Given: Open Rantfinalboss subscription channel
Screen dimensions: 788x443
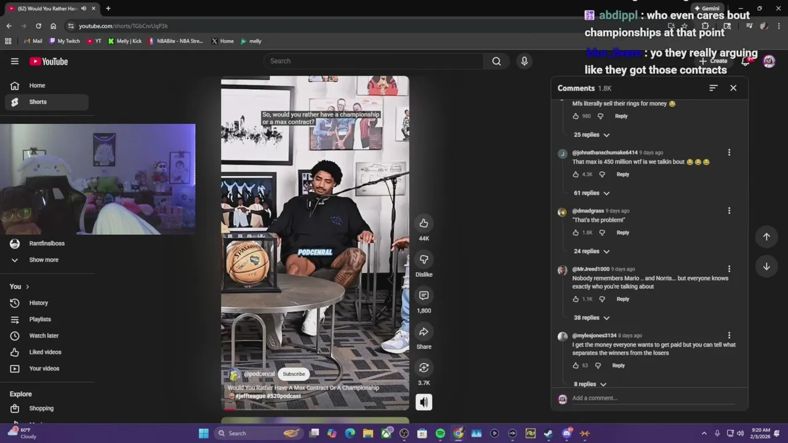Looking at the screenshot, I should pos(47,244).
